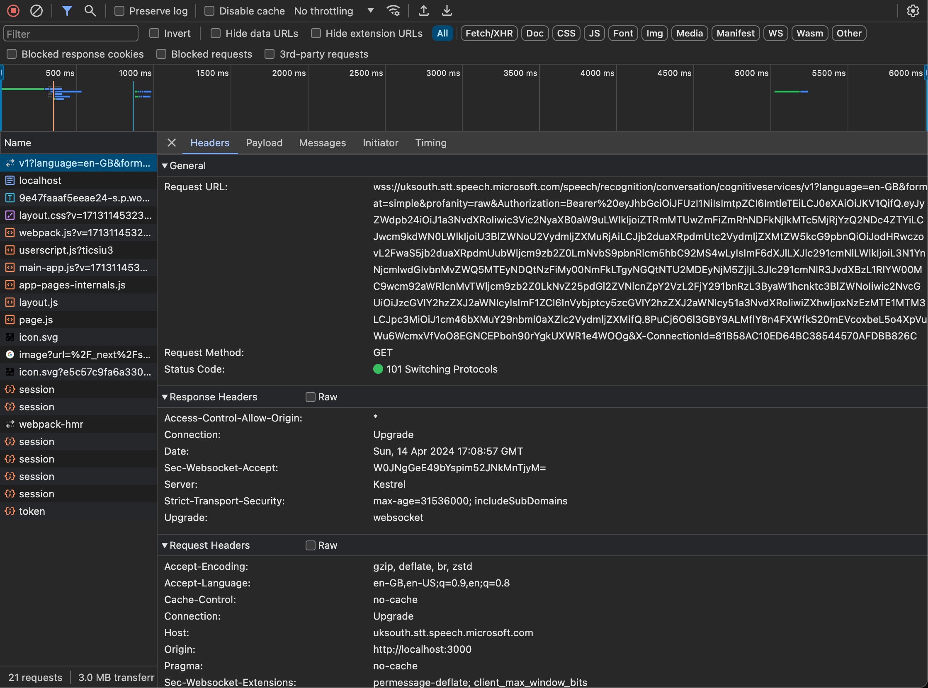Open the Timing tab
This screenshot has height=688, width=928.
tap(430, 143)
